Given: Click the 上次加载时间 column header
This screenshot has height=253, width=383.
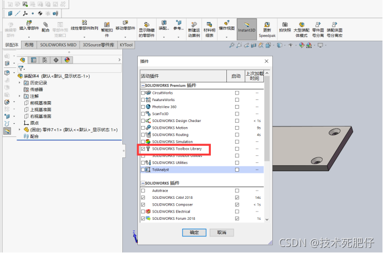Looking at the screenshot, I should [255, 76].
